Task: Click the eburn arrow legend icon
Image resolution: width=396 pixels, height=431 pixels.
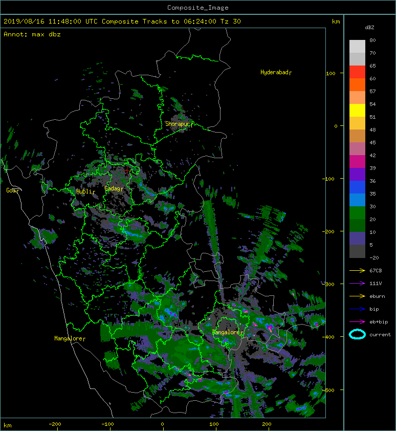Action: click(x=357, y=296)
